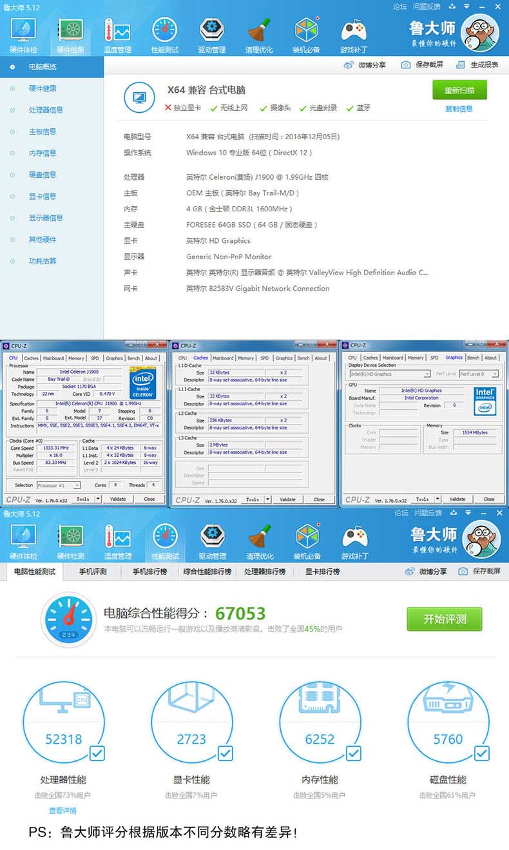The height and width of the screenshot is (850, 509).
Task: Click the desktop computer icon beside X64 兼容 台式电脑
Action: point(139,98)
